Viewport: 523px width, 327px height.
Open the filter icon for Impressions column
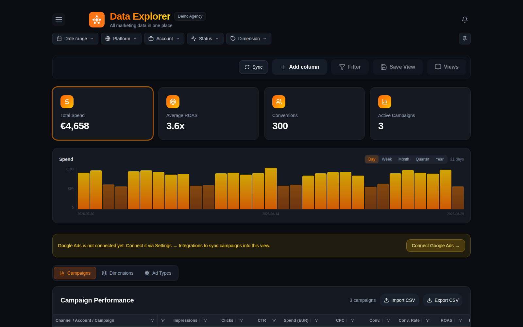[x=205, y=320]
